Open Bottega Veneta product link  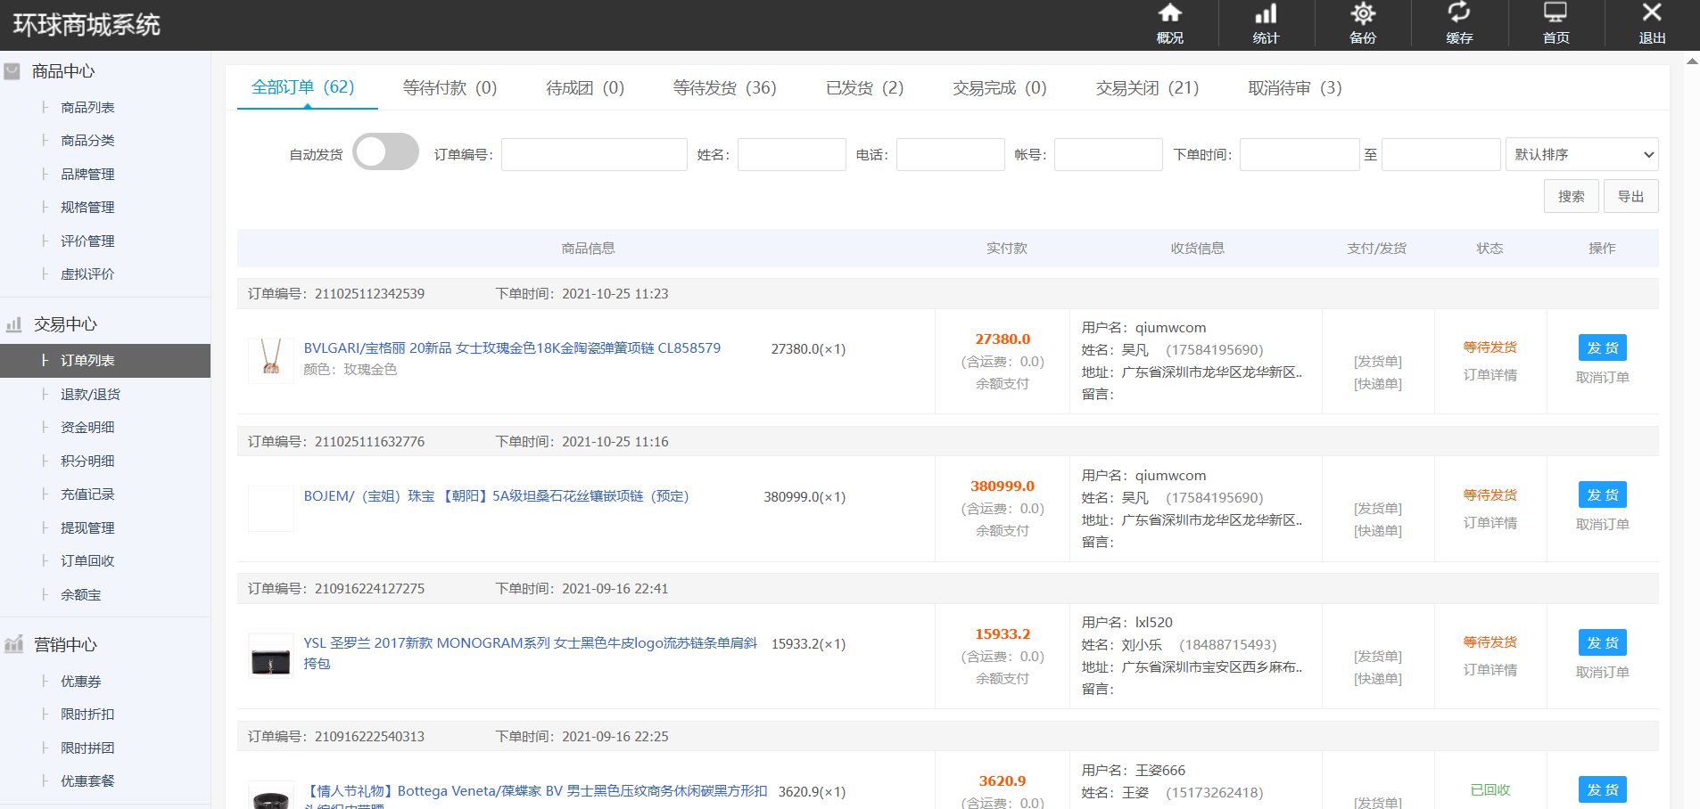(535, 791)
